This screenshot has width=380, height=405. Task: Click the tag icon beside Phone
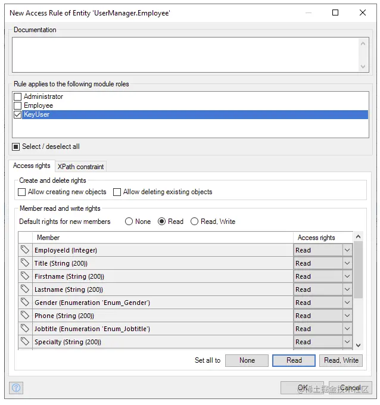[25, 315]
